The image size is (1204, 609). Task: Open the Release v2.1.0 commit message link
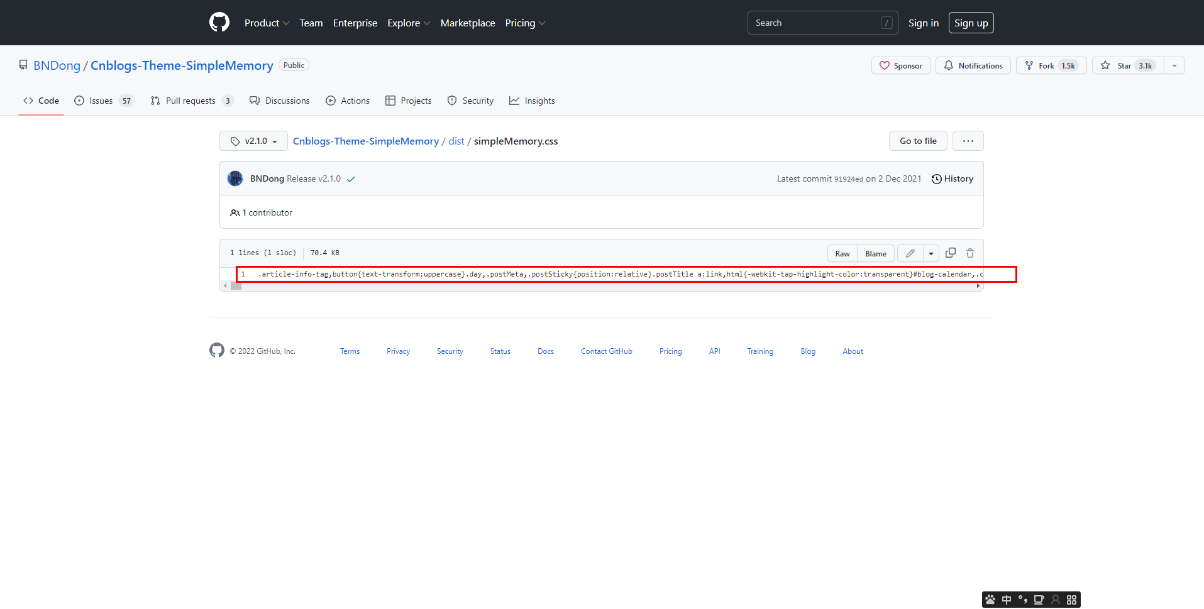(314, 178)
